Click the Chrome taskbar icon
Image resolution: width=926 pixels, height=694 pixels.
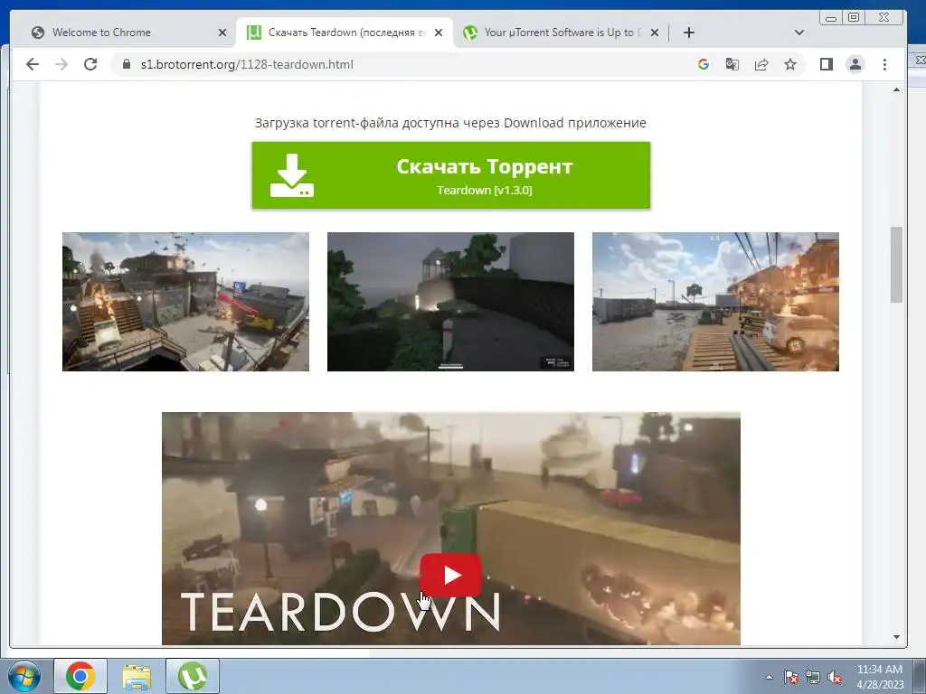click(80, 676)
